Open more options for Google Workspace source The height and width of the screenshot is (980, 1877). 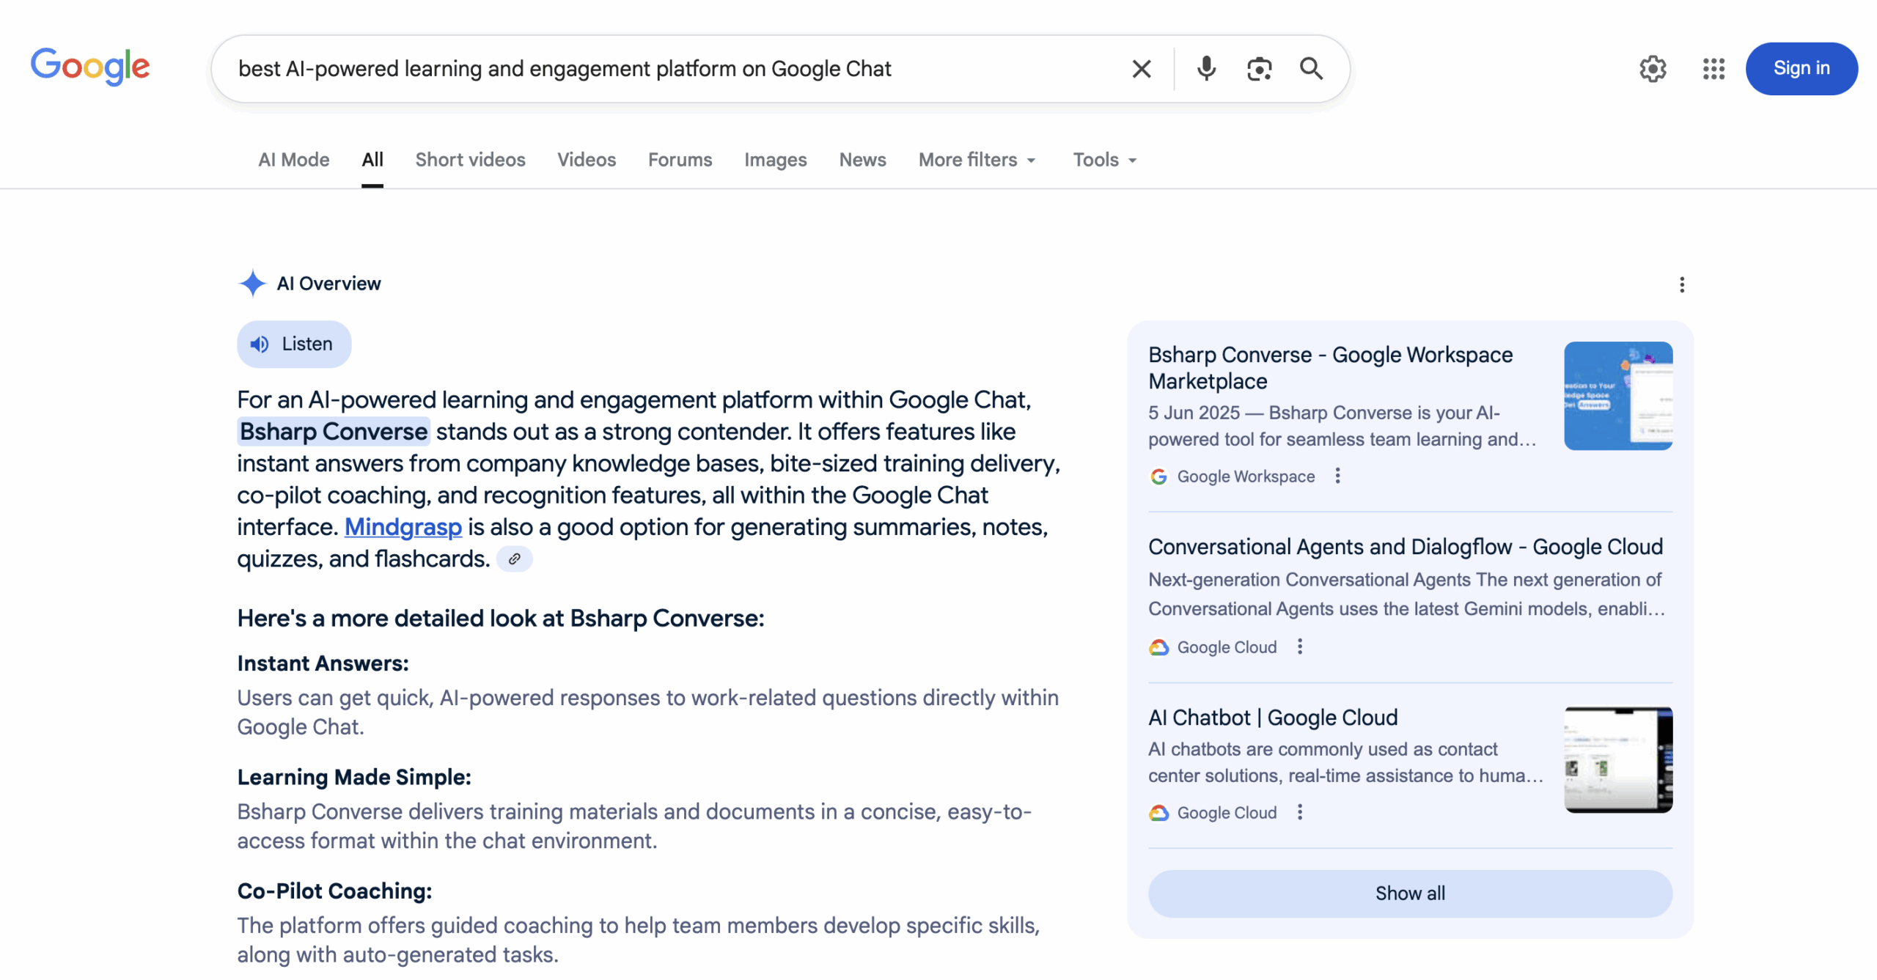click(1337, 476)
